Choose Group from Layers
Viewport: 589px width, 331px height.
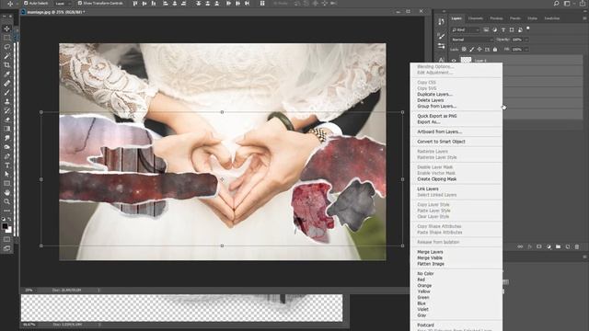[x=437, y=107]
